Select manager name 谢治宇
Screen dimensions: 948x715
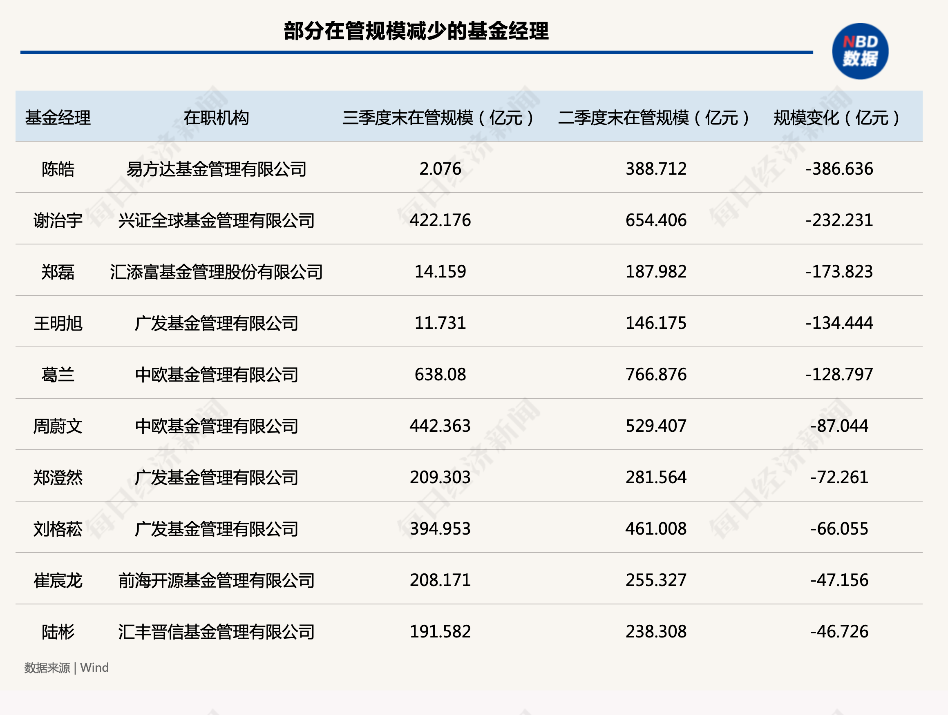click(x=58, y=220)
